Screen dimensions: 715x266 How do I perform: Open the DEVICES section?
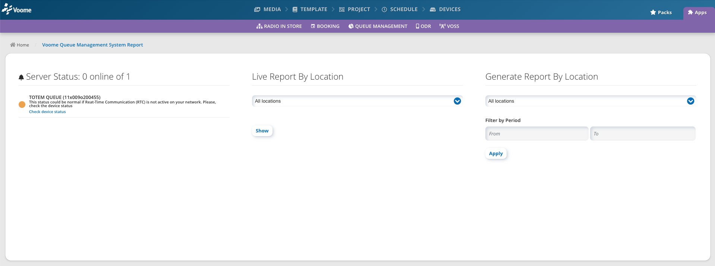click(x=445, y=9)
